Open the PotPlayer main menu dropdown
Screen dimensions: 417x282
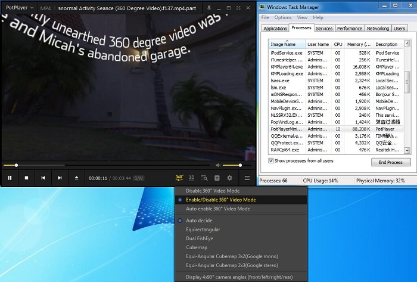[x=20, y=8]
